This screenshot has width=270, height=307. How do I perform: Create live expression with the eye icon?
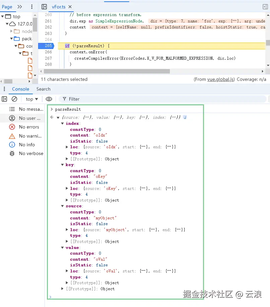coord(49,99)
